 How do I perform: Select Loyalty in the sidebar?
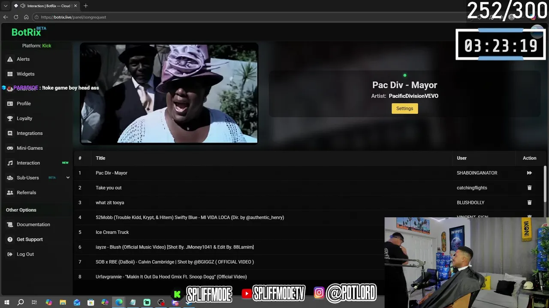point(24,118)
